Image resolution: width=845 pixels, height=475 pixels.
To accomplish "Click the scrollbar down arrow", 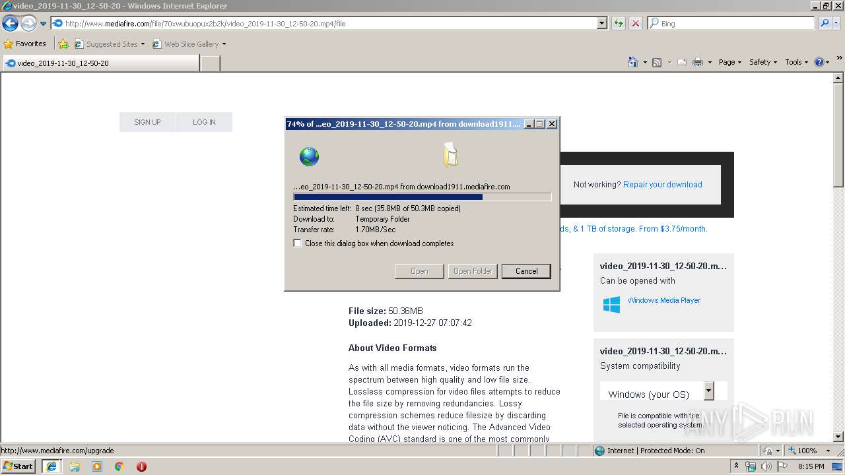I will tap(839, 437).
